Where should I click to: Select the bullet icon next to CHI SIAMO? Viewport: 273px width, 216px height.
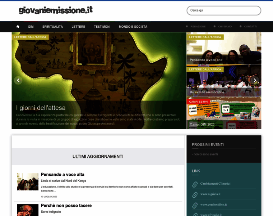point(214,26)
